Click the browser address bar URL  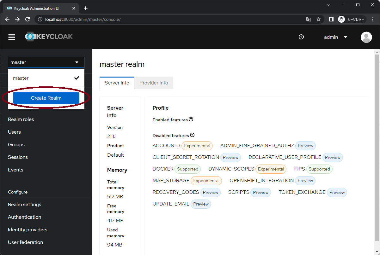[x=83, y=19]
